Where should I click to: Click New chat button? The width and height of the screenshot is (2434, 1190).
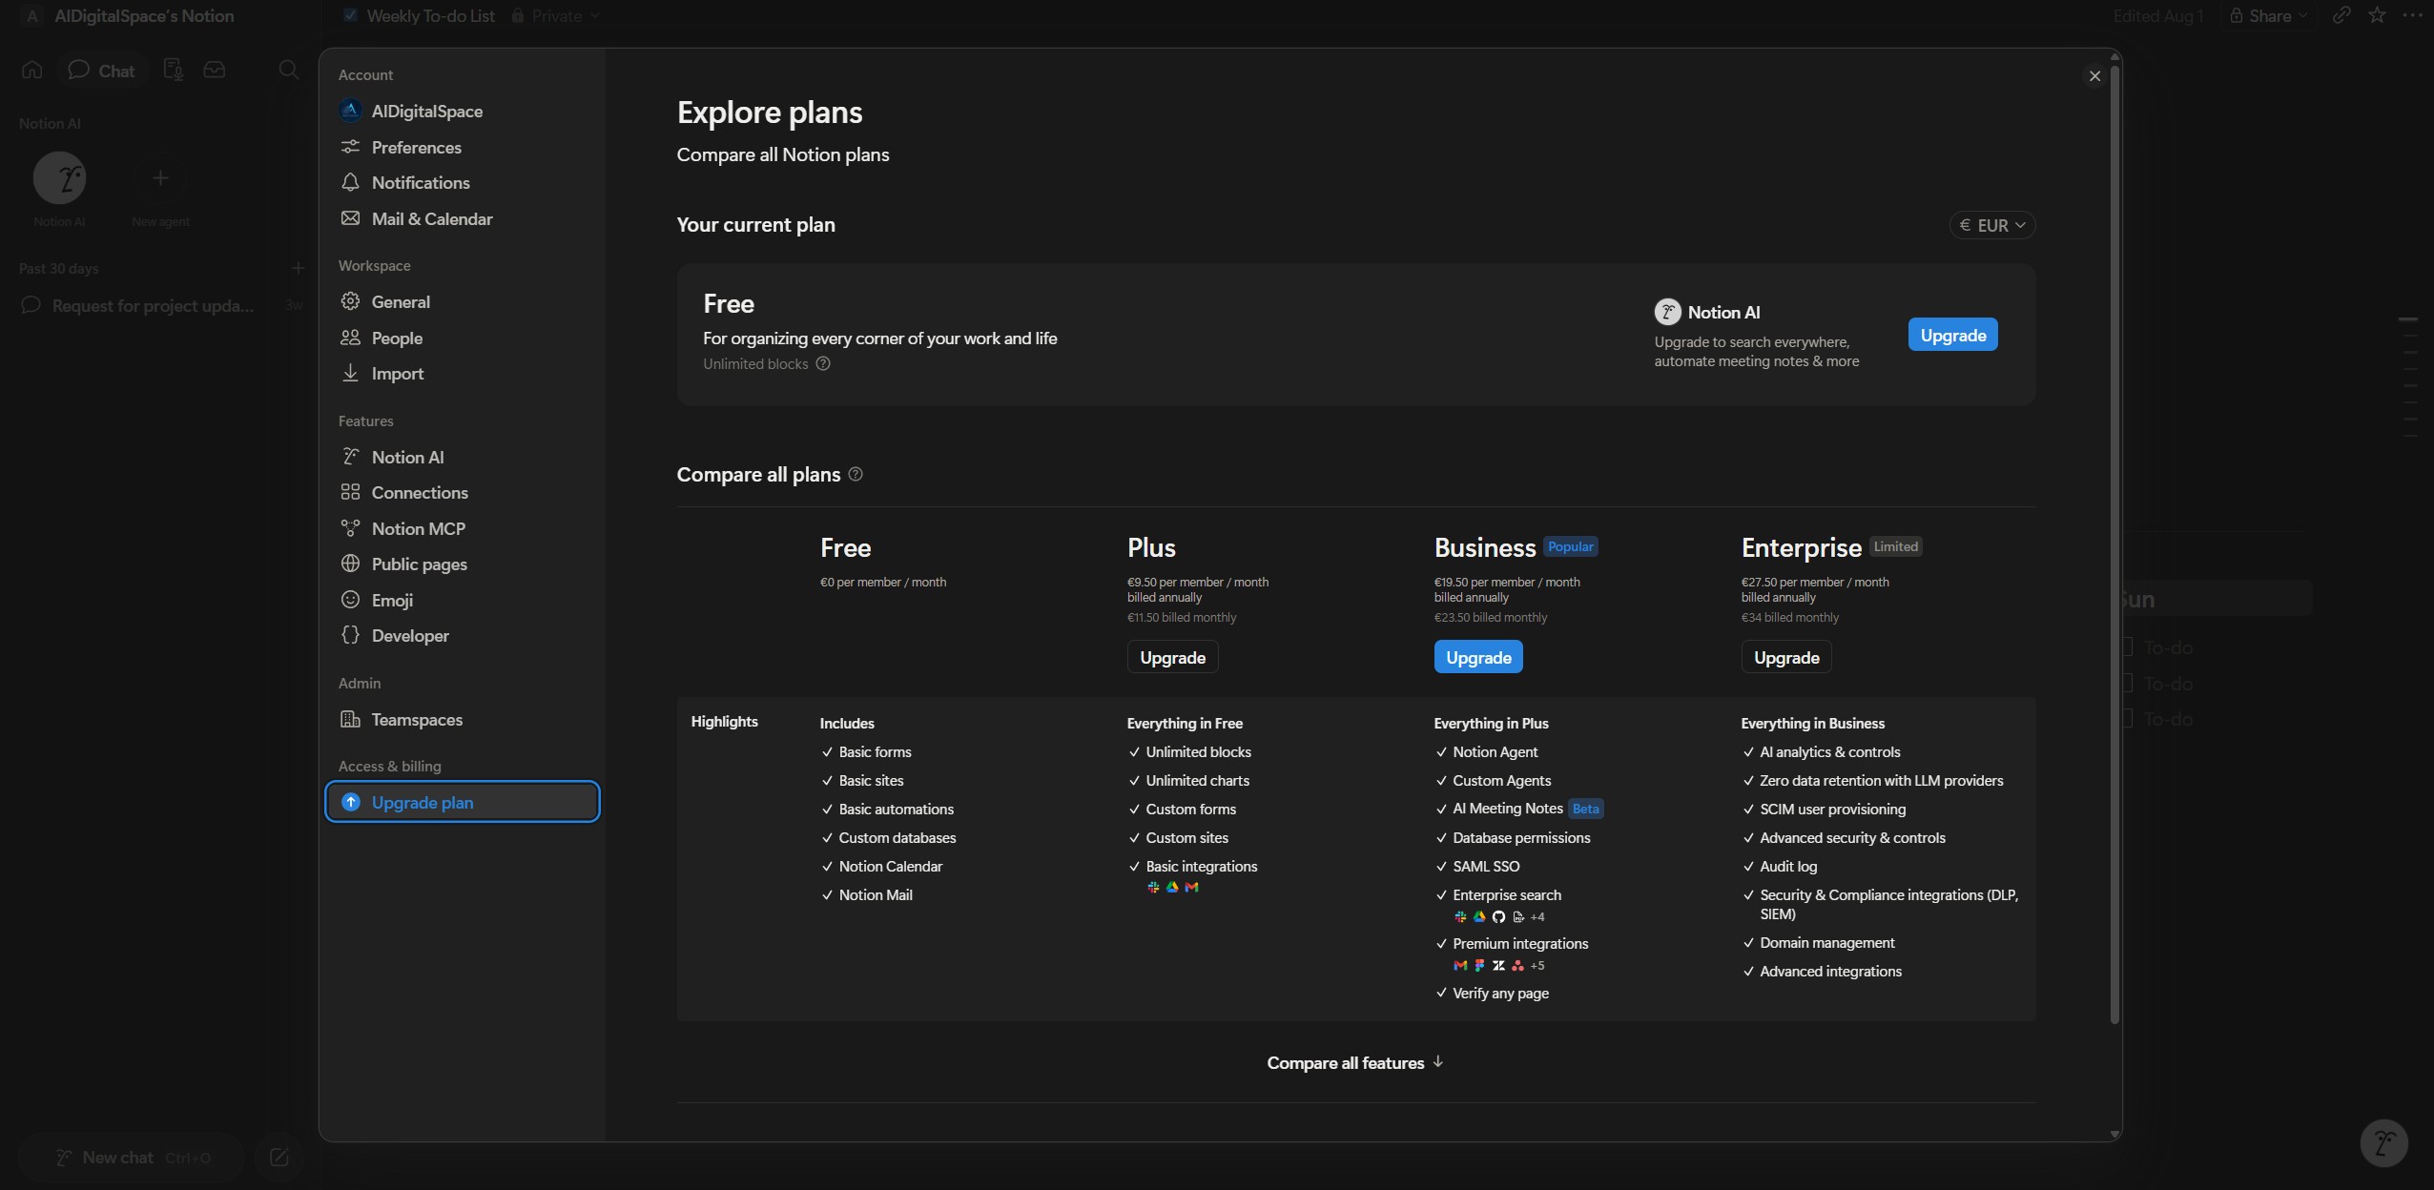click(x=131, y=1158)
